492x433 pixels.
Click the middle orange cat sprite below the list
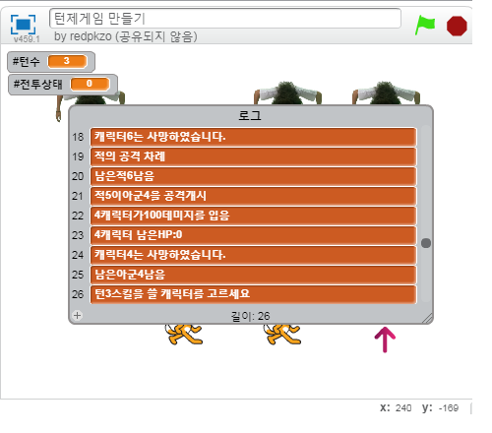point(282,334)
